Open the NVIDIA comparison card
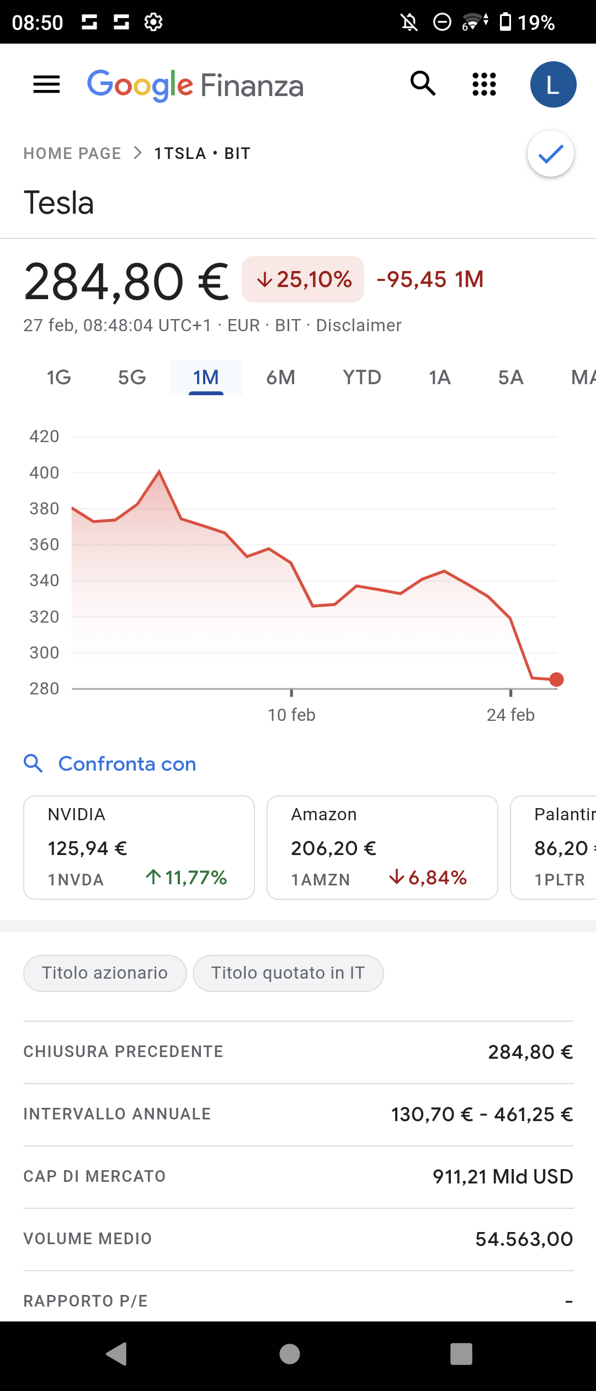This screenshot has height=1391, width=596. coord(139,847)
